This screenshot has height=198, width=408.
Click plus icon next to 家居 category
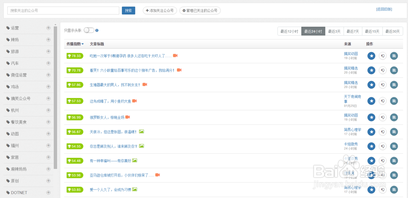[x=49, y=157]
